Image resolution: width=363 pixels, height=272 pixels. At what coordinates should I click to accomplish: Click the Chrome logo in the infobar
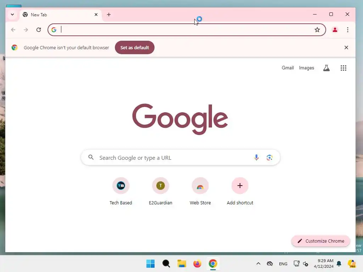click(15, 47)
